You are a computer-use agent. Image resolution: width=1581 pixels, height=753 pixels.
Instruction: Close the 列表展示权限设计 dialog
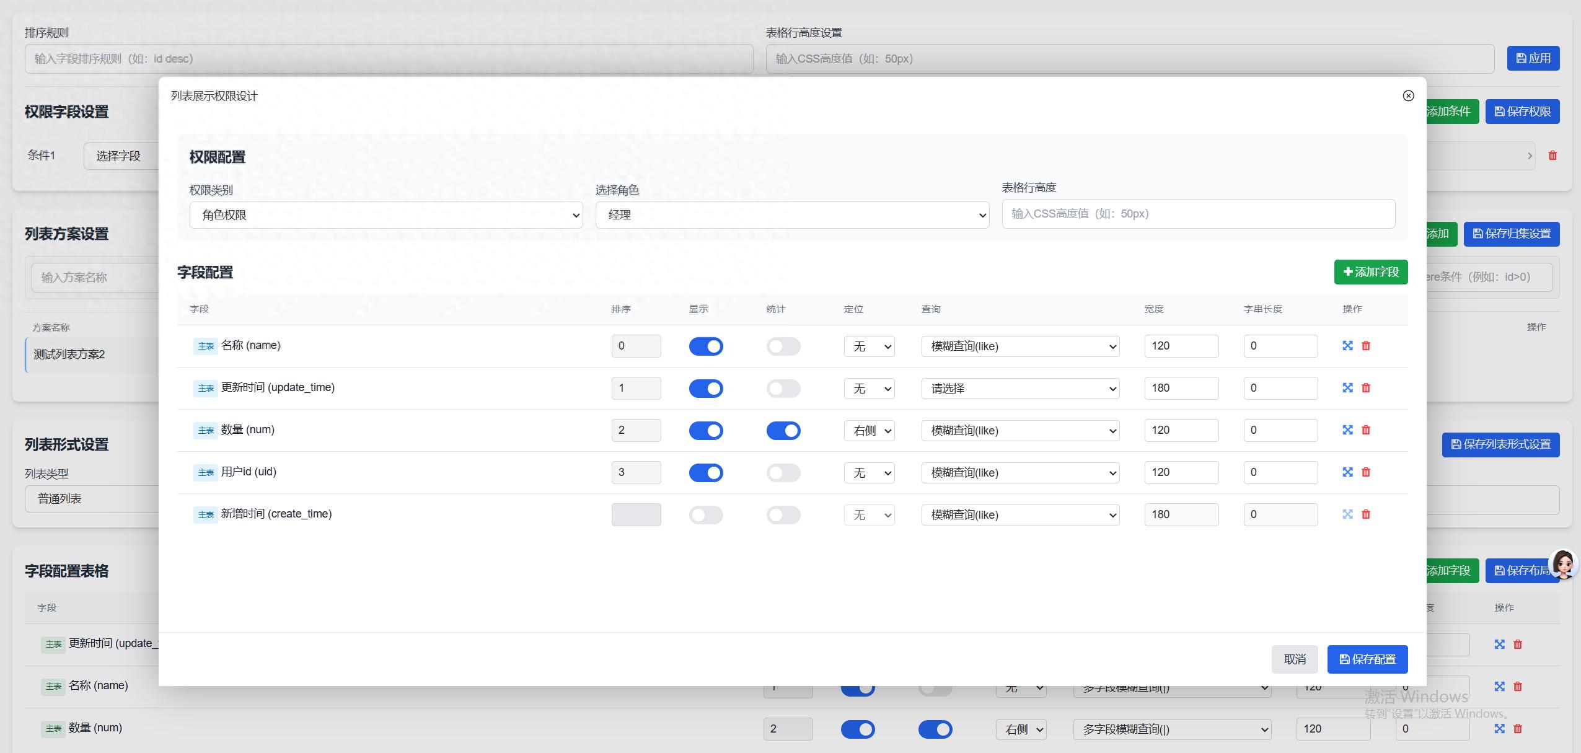1408,95
